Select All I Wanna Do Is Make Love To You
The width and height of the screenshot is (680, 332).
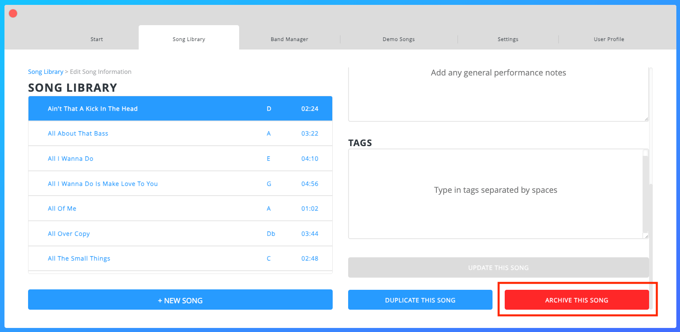(x=102, y=184)
